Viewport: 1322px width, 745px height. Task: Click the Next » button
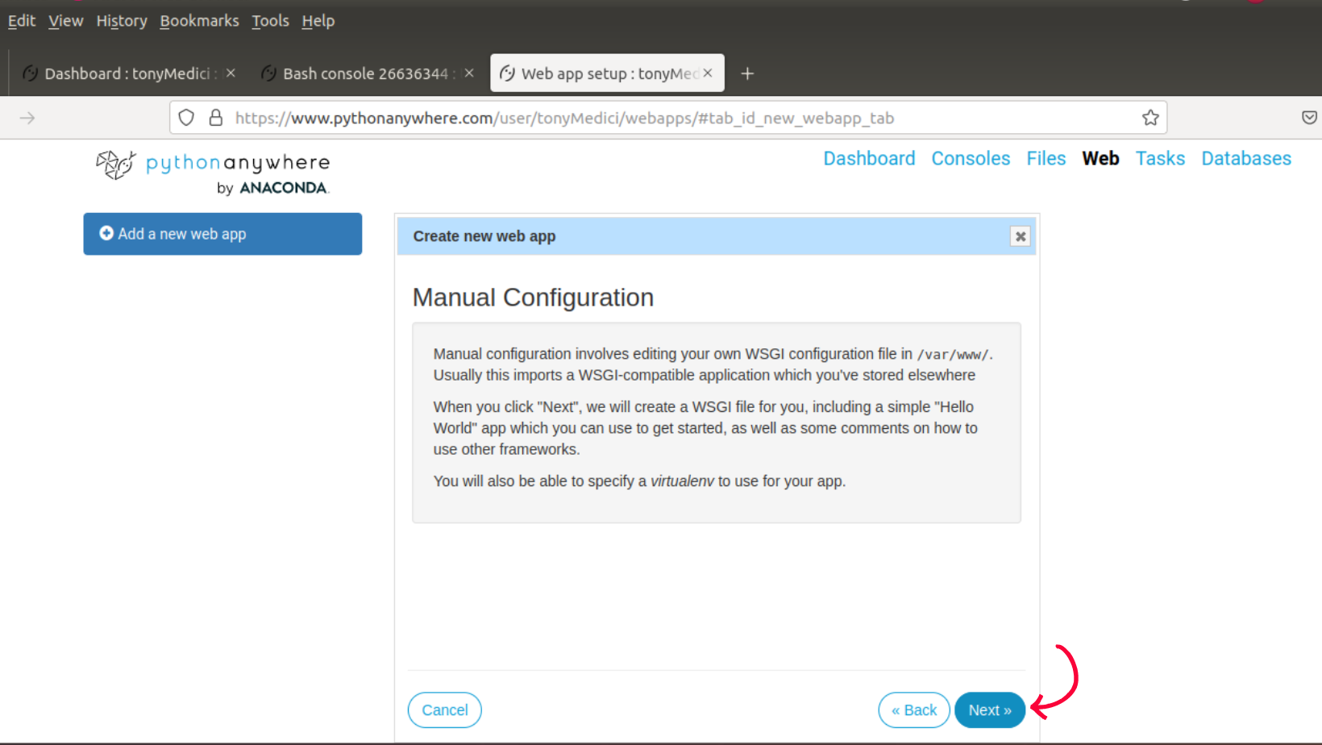coord(989,710)
